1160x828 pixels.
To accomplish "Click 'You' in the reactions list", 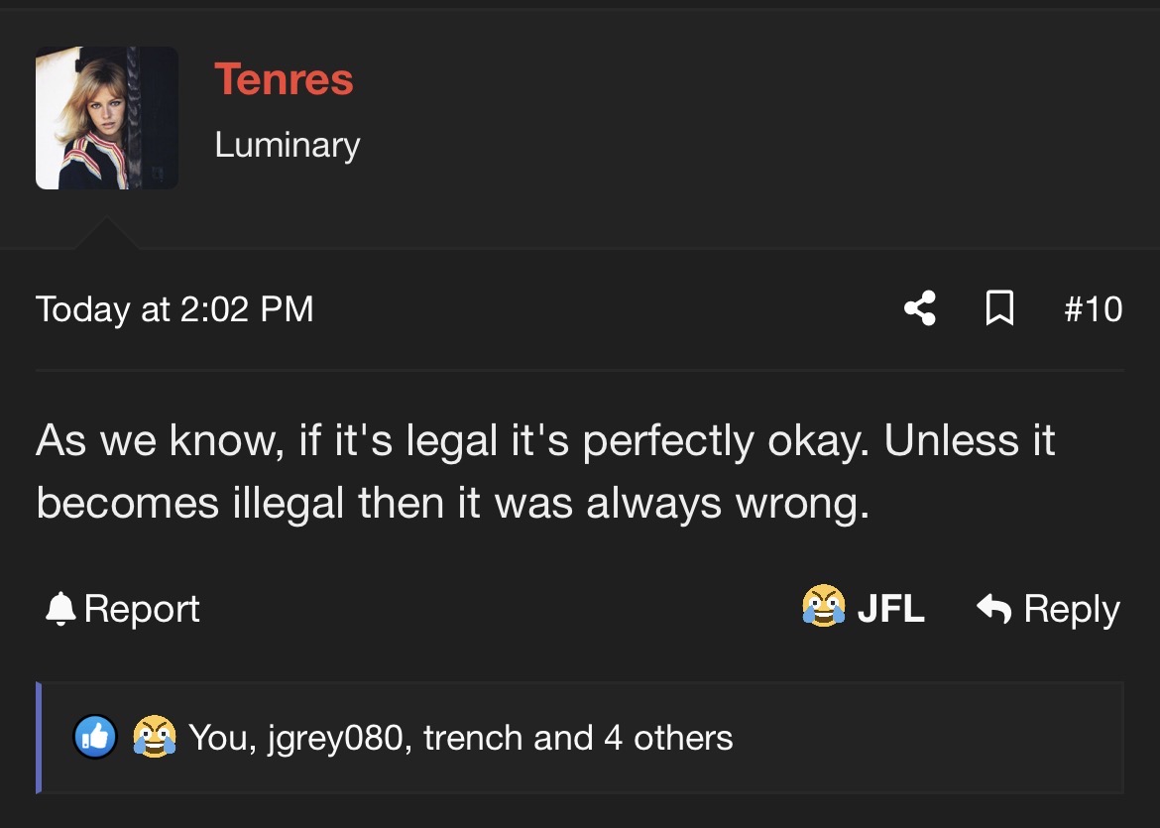I will click(x=222, y=738).
